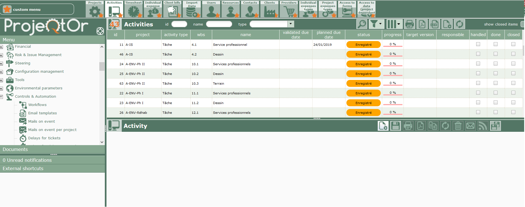Image resolution: width=525 pixels, height=207 pixels.
Task: Click the search magnifier icon in Activities toolbar
Action: (x=362, y=24)
